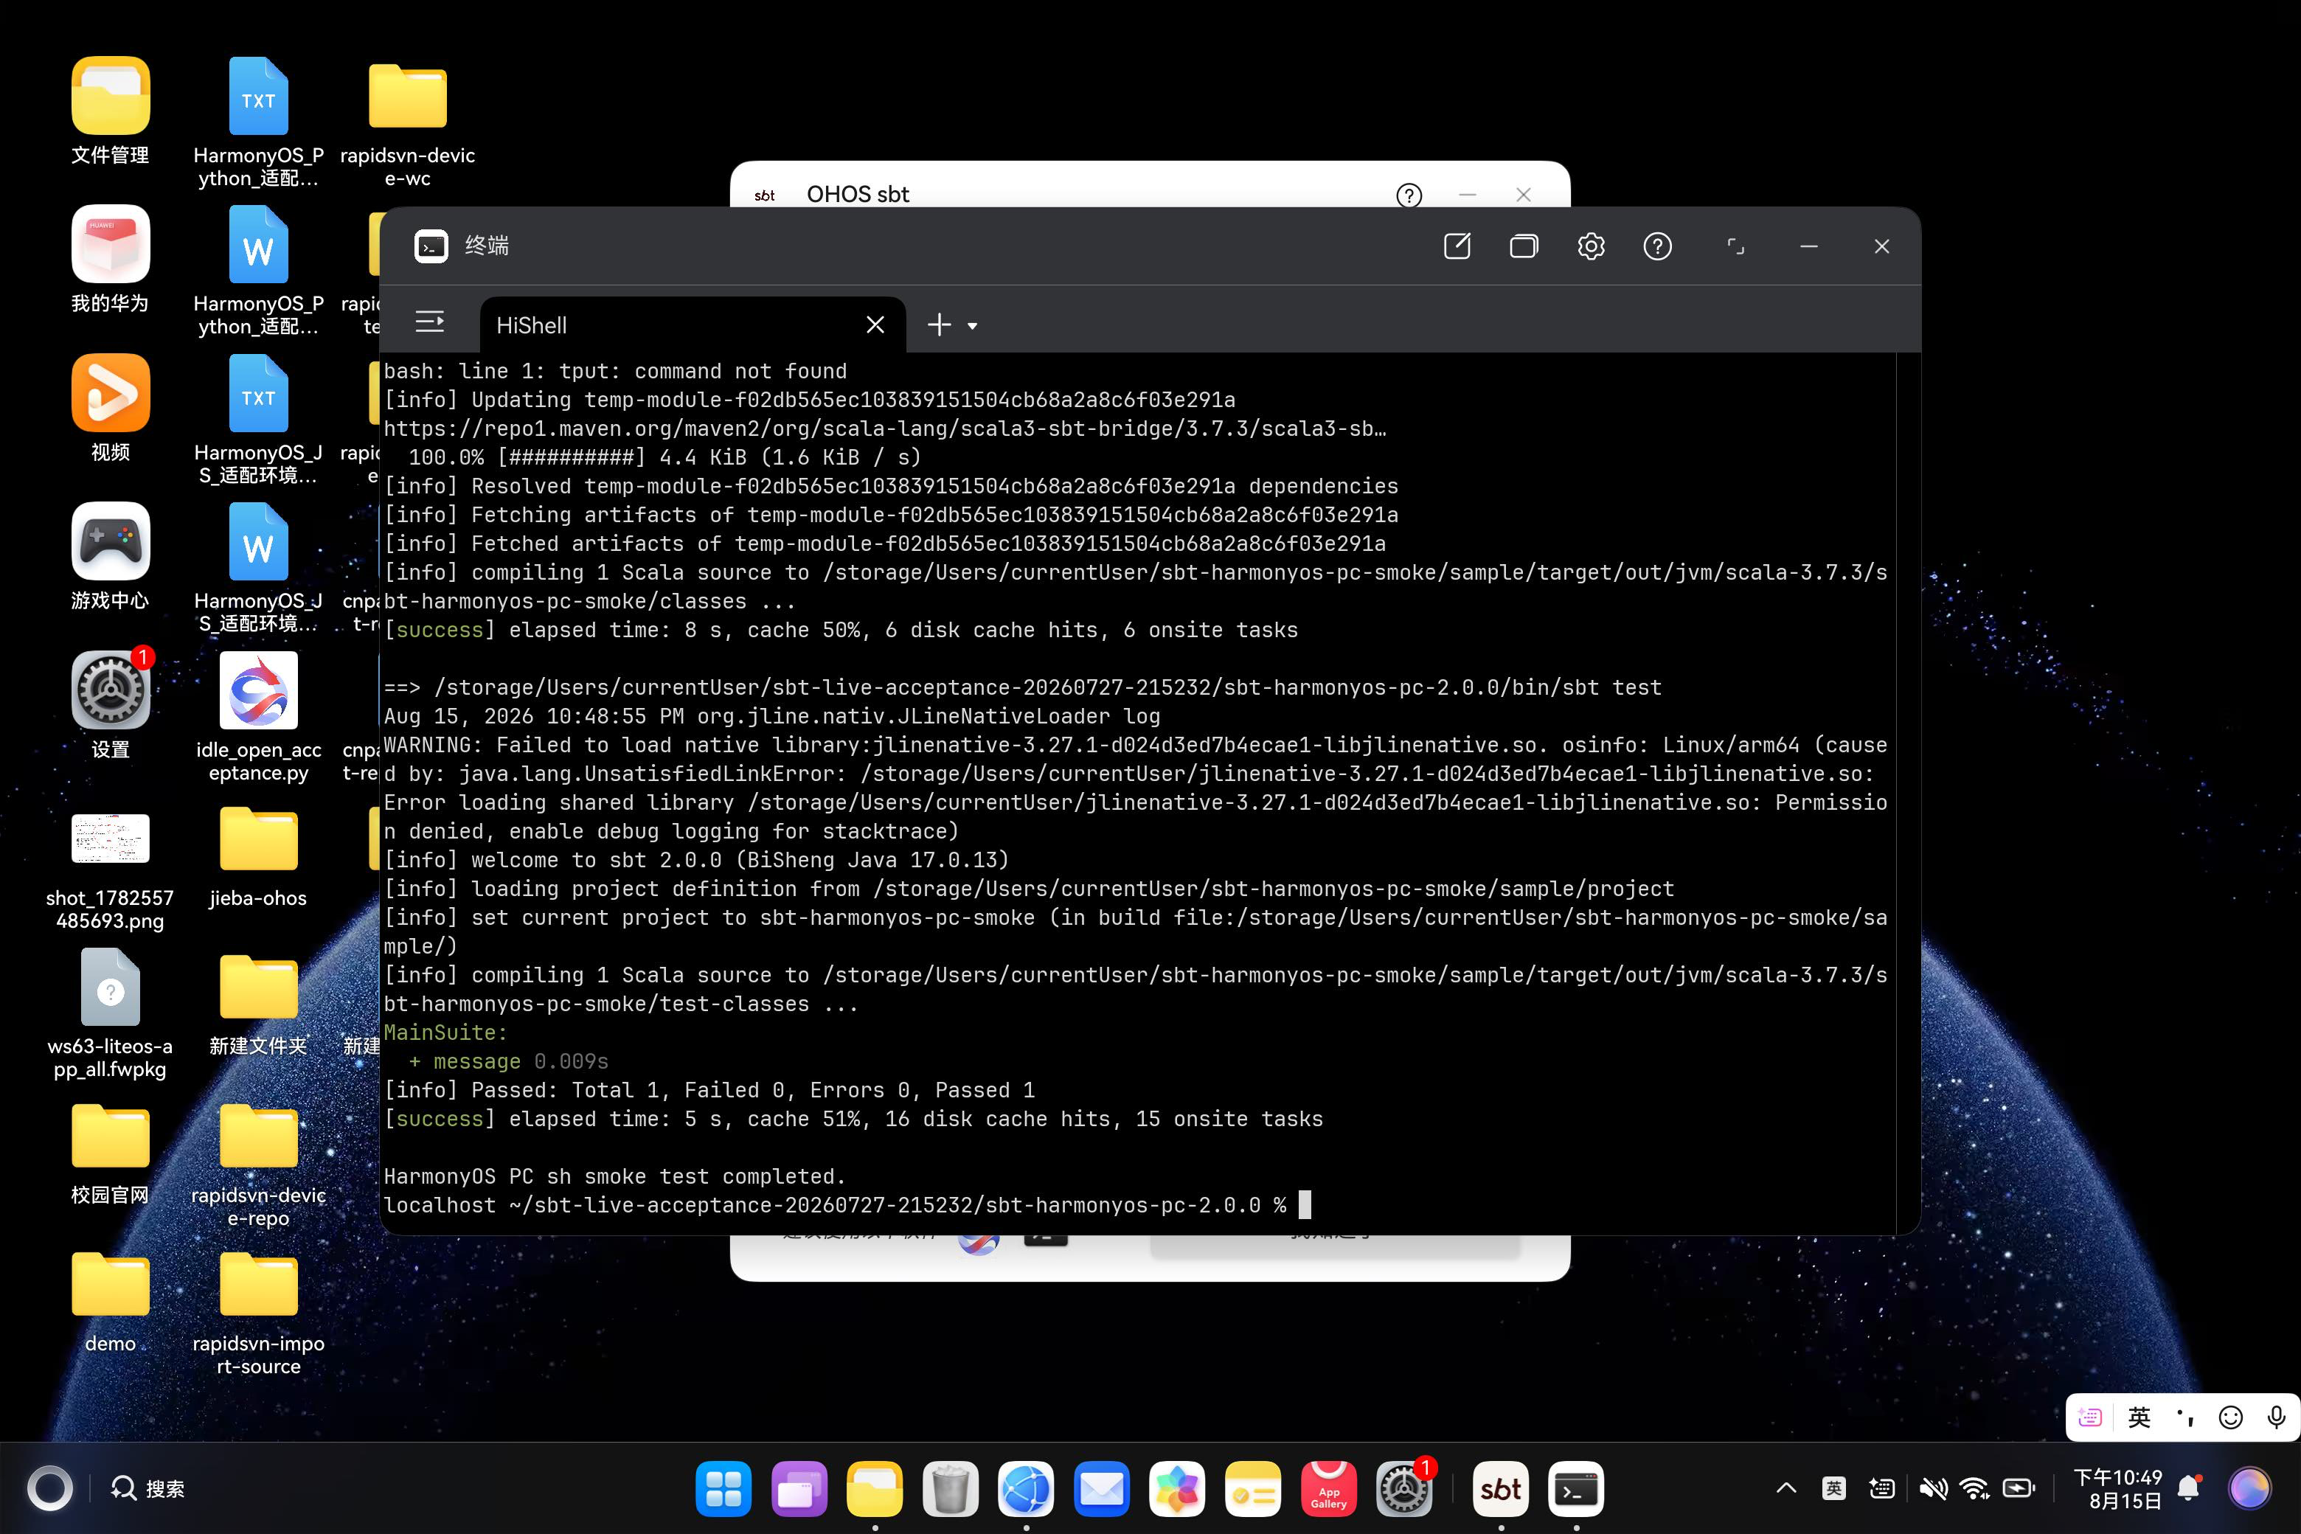2301x1534 pixels.
Task: Click the OHOS sbt window title
Action: tap(858, 194)
